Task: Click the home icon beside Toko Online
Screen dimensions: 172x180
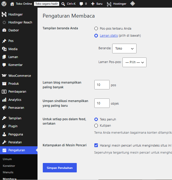Action: pyautogui.click(x=12, y=4)
